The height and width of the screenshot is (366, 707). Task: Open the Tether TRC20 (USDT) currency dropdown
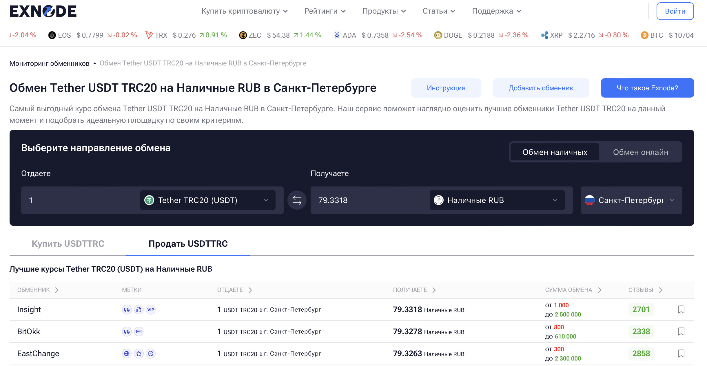point(207,200)
